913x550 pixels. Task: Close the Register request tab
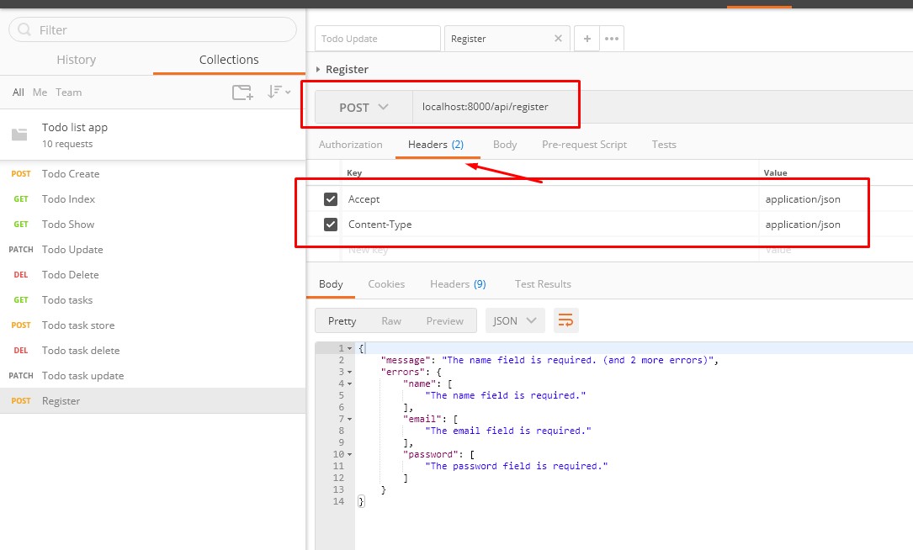pos(558,39)
